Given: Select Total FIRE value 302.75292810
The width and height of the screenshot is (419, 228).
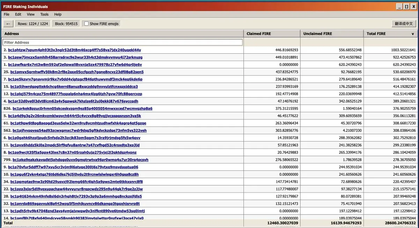Looking at the screenshot, I should coord(404,138).
